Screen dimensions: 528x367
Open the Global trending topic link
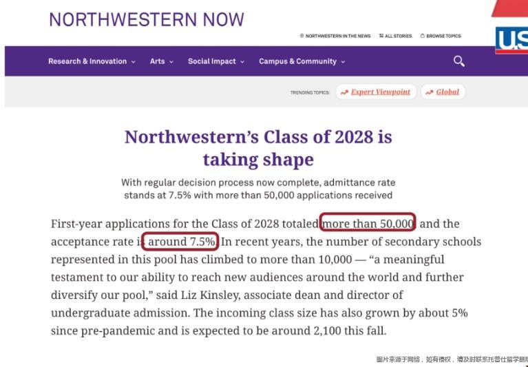[447, 92]
